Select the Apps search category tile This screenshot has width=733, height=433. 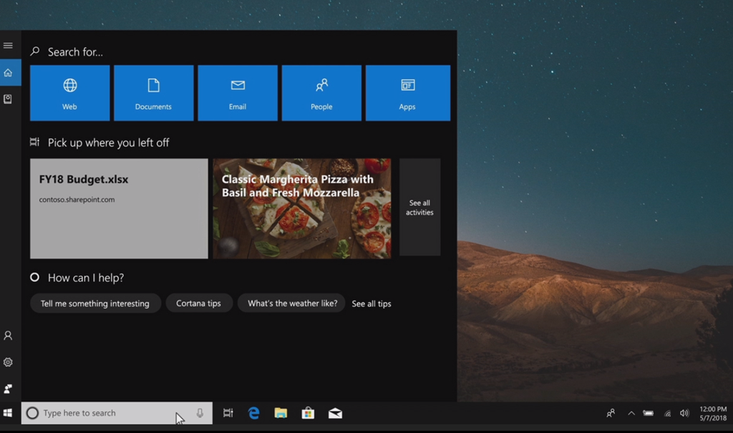click(407, 93)
